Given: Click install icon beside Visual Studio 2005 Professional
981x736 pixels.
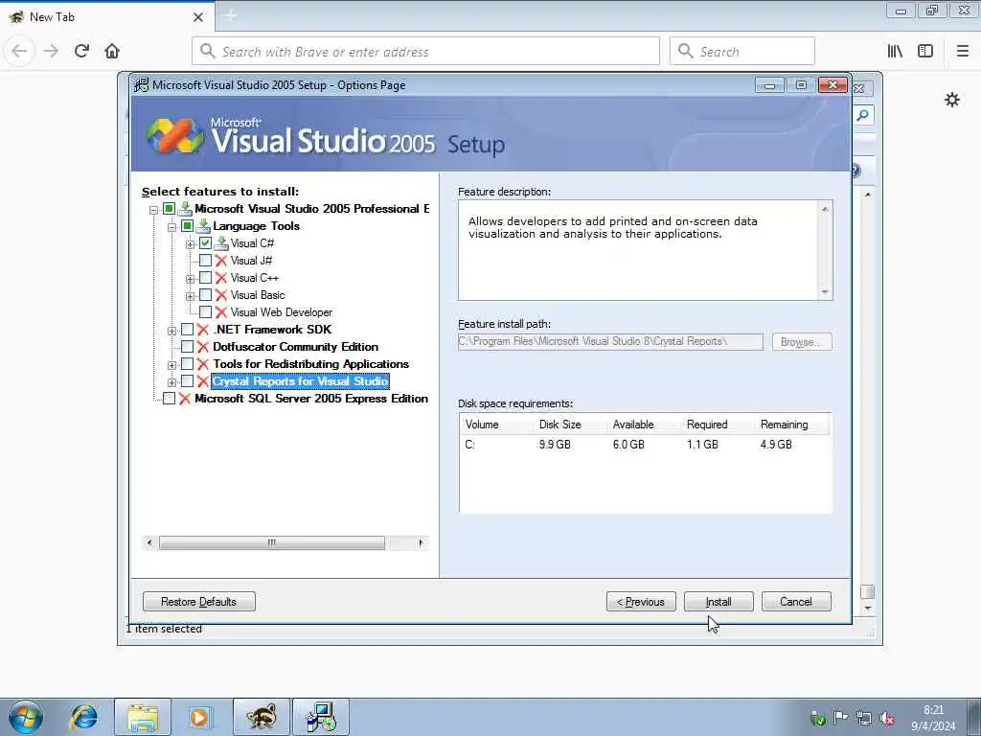Looking at the screenshot, I should (x=185, y=208).
